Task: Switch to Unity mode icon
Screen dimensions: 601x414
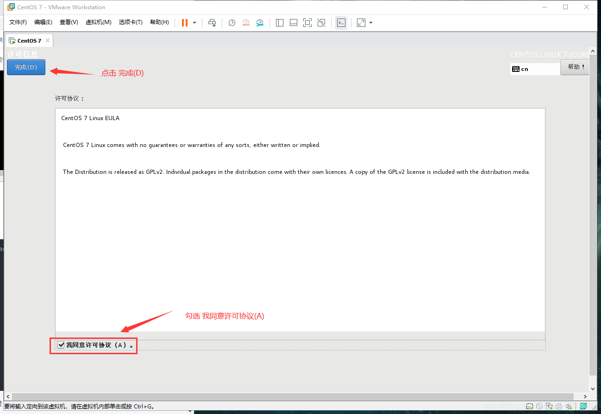Action: [x=321, y=23]
